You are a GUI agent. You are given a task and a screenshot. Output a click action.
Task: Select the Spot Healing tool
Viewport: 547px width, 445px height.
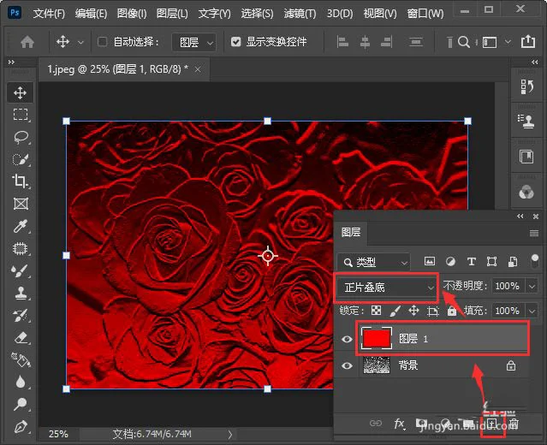click(x=21, y=248)
